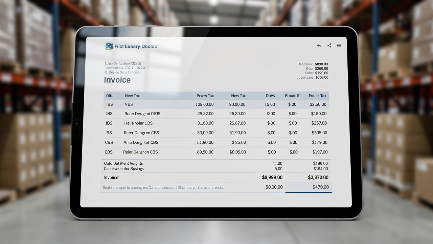Select the $305,00 amount

coord(319,133)
